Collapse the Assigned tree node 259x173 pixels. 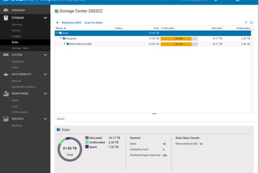[x=61, y=38]
